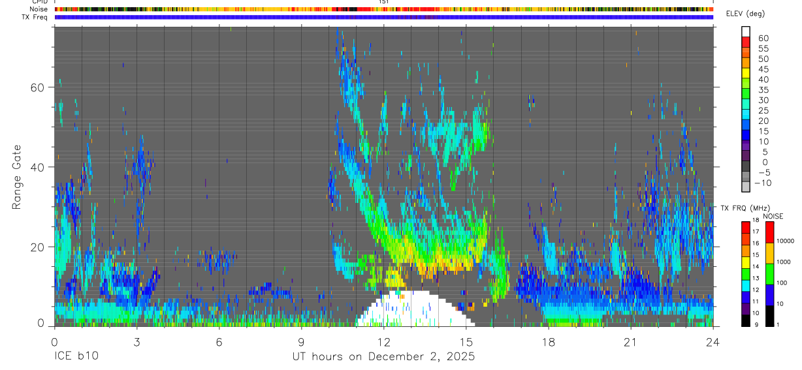
Task: Click the '20' Range Gate y-axis tick
Action: coord(39,247)
